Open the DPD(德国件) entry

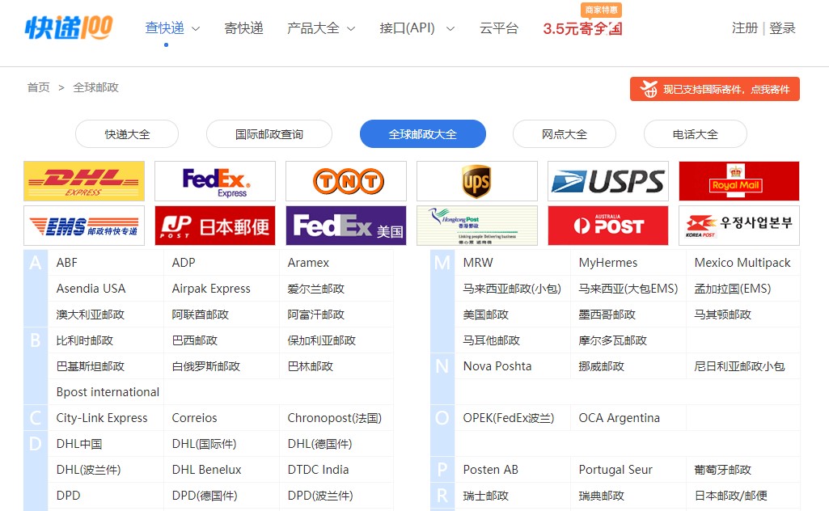click(205, 496)
